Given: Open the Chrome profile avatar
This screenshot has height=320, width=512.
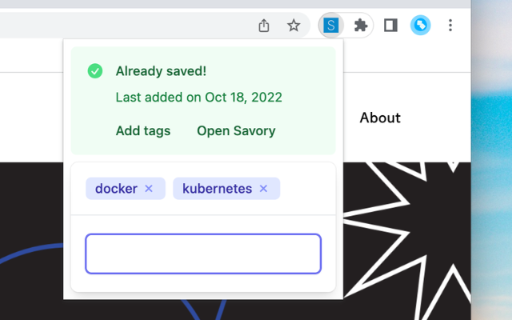Looking at the screenshot, I should point(421,26).
